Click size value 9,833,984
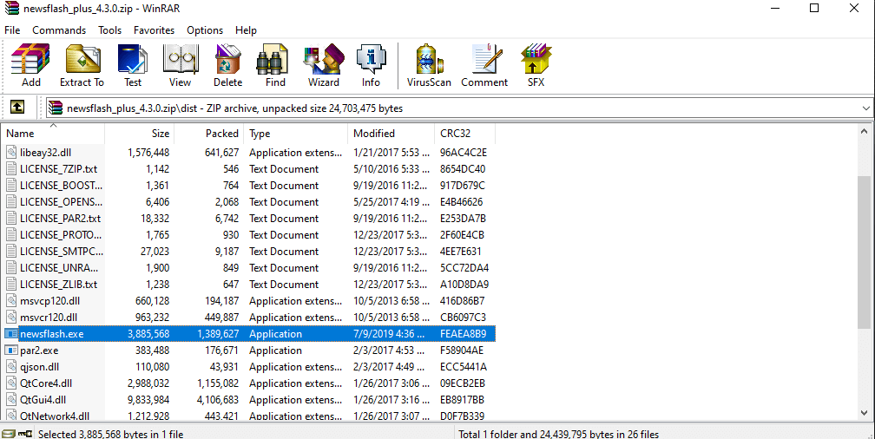The height and width of the screenshot is (439, 875). coord(148,400)
